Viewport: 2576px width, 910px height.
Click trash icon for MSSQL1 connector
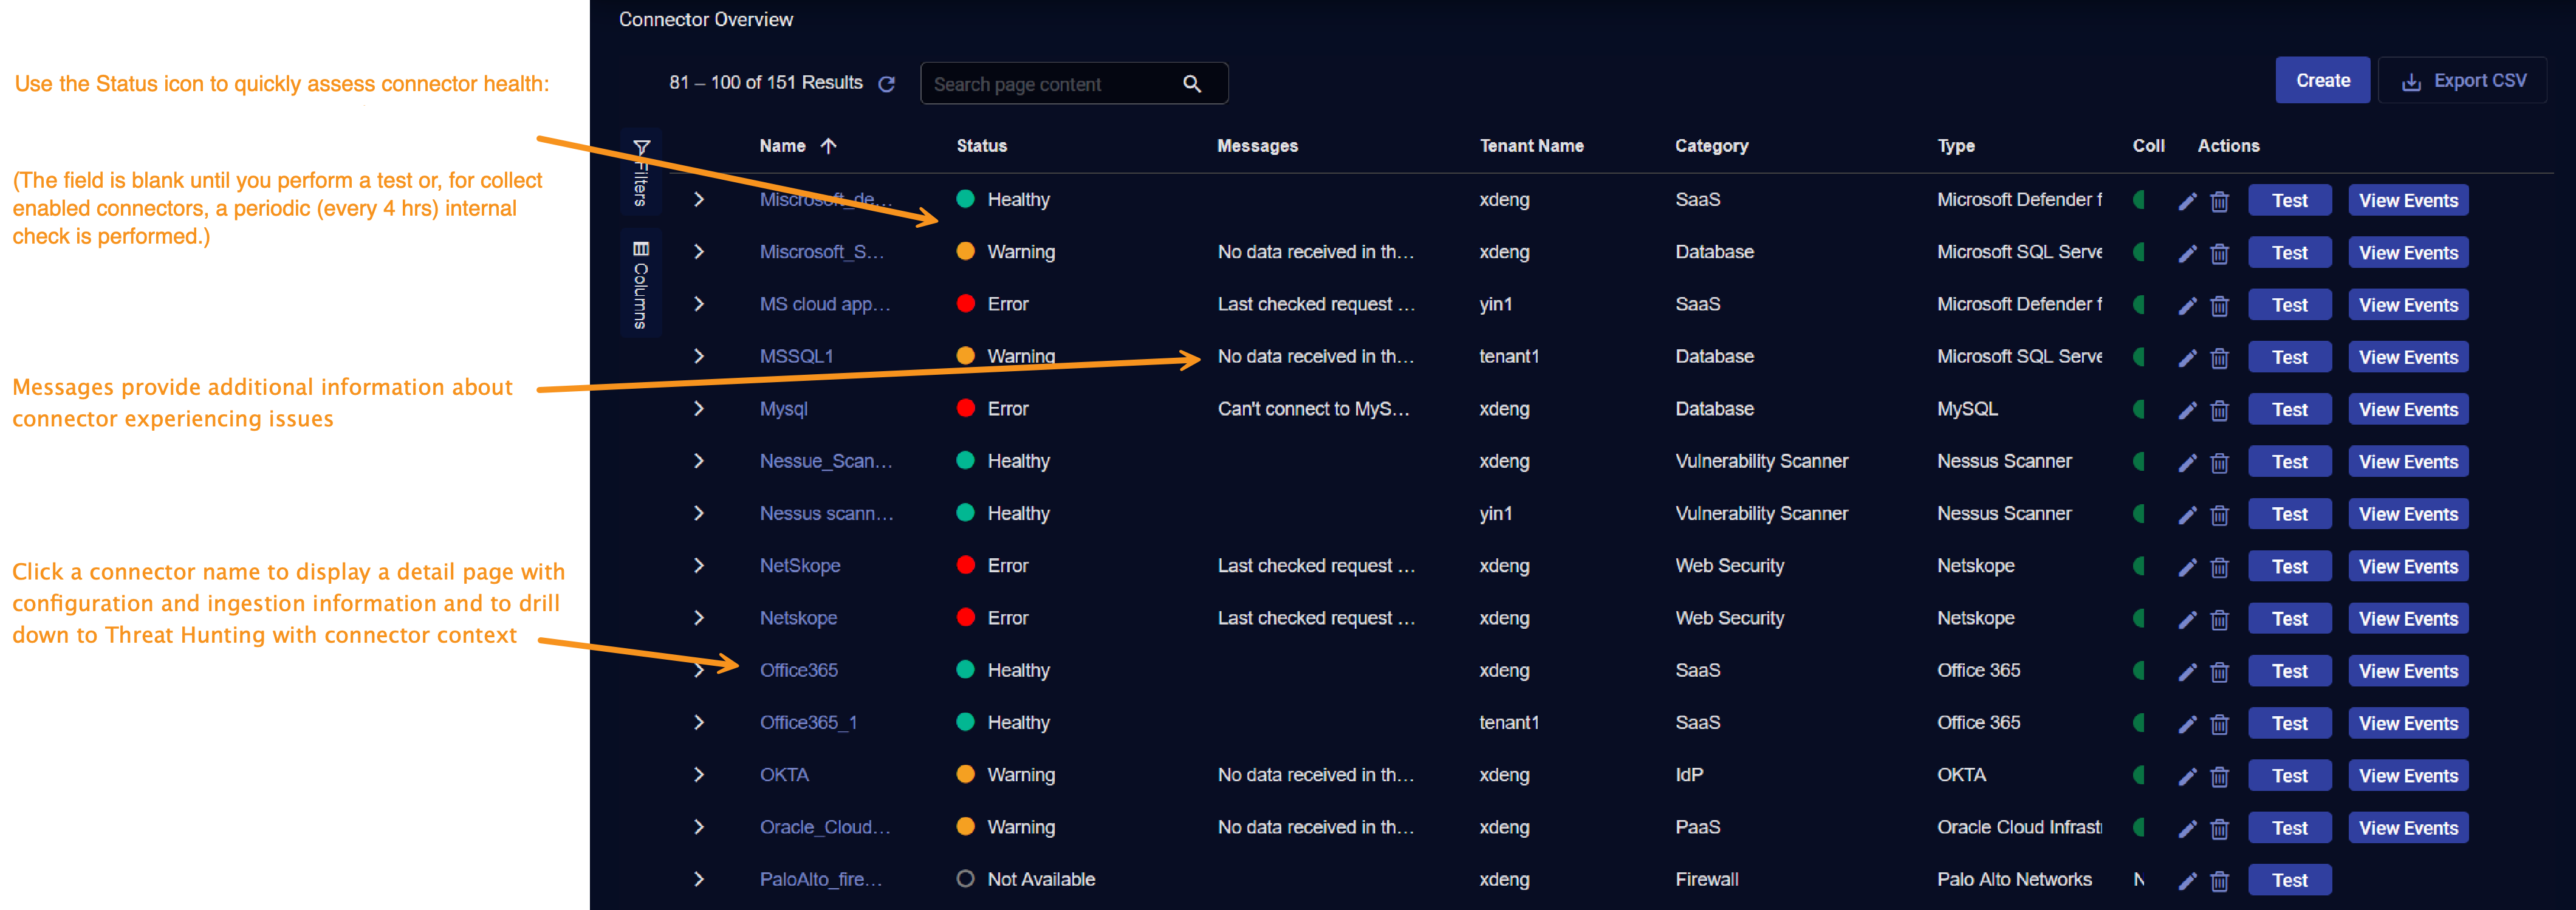click(2219, 358)
